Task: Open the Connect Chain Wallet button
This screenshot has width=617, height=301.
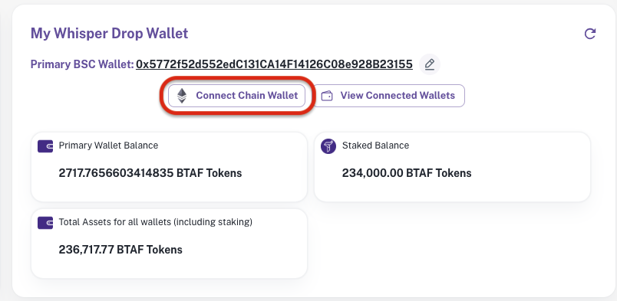Action: point(237,96)
